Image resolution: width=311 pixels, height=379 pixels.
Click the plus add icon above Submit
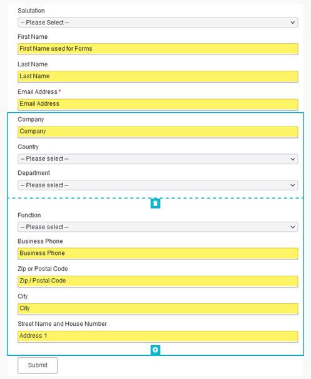(x=155, y=350)
